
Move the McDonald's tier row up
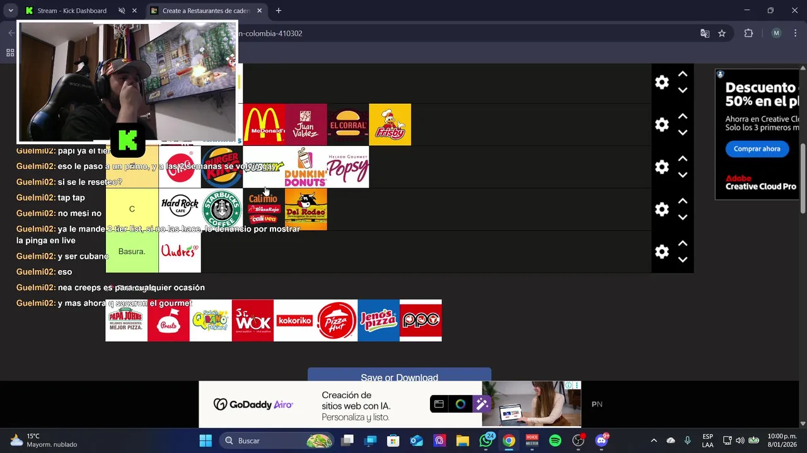pyautogui.click(x=683, y=116)
